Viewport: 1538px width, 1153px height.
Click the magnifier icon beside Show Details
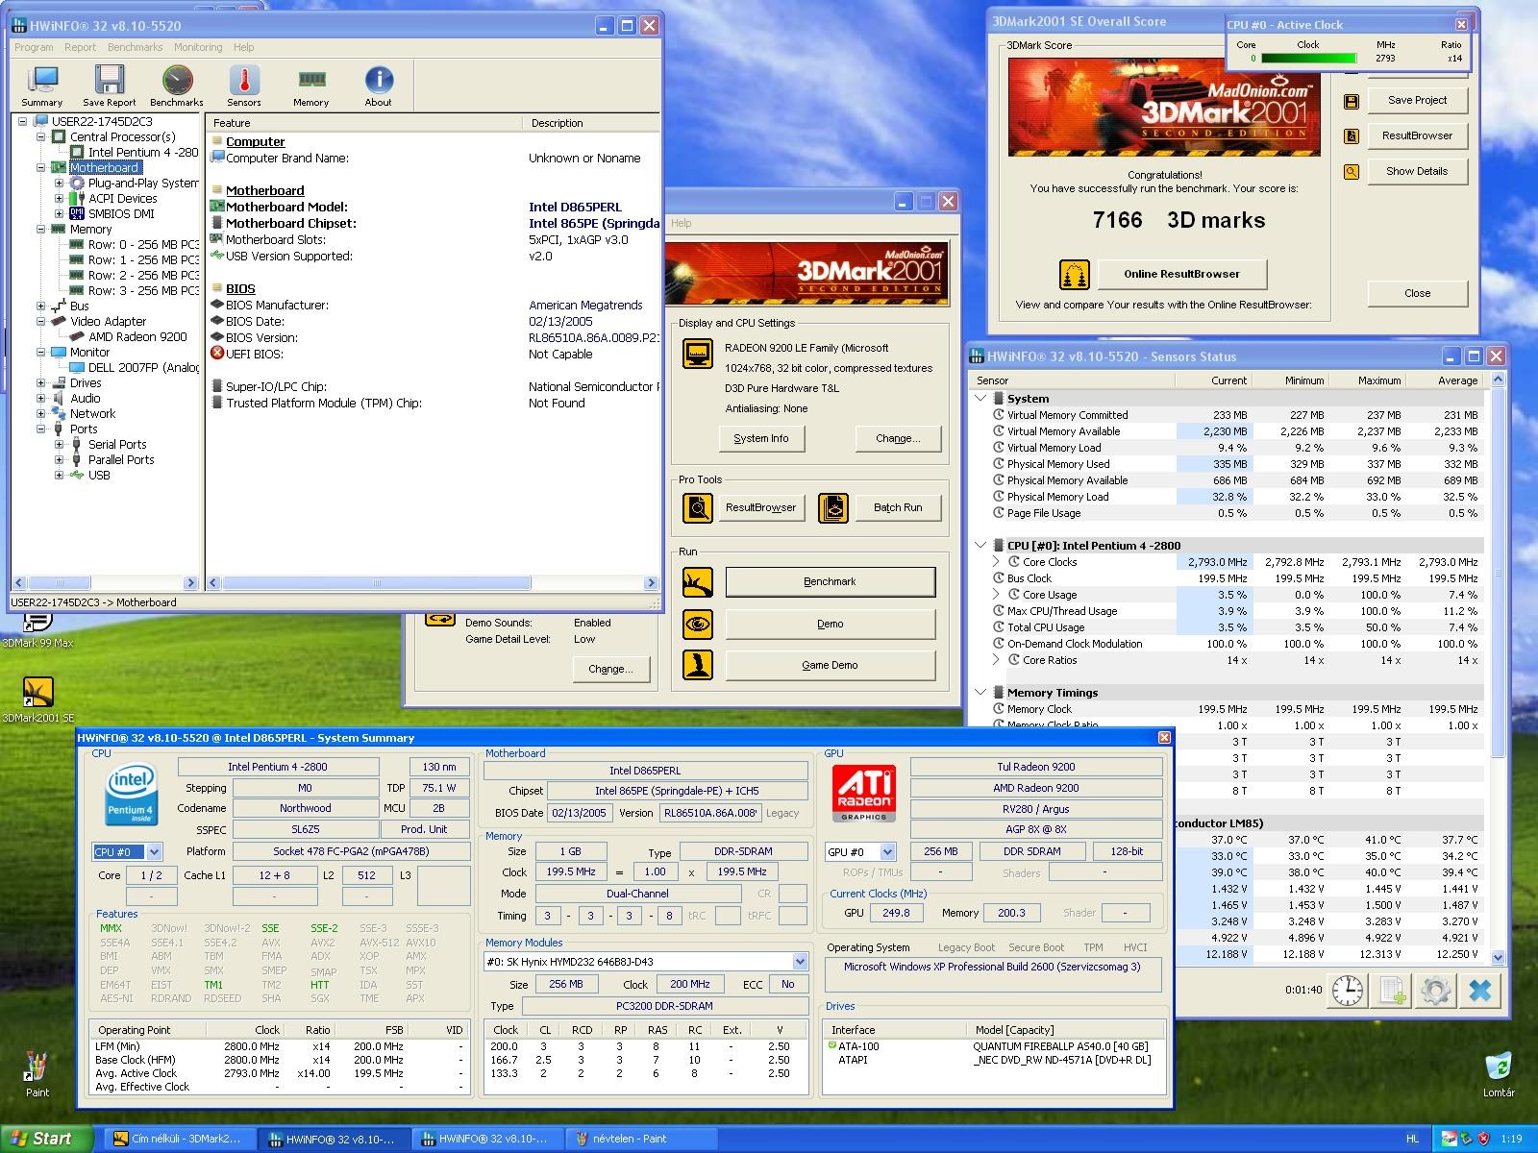click(1352, 172)
